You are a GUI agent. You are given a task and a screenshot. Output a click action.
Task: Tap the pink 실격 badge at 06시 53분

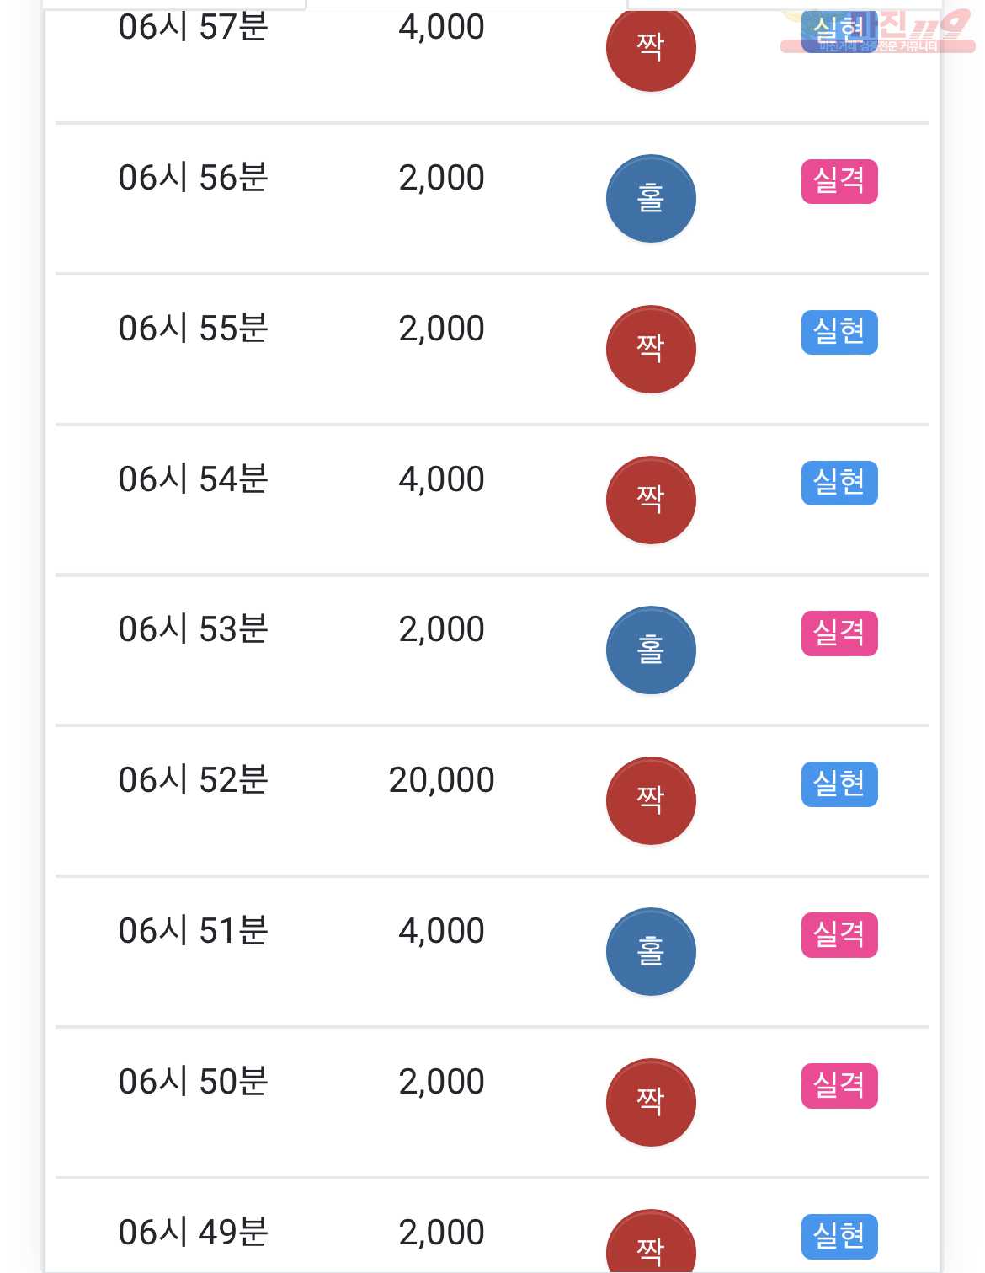click(839, 633)
